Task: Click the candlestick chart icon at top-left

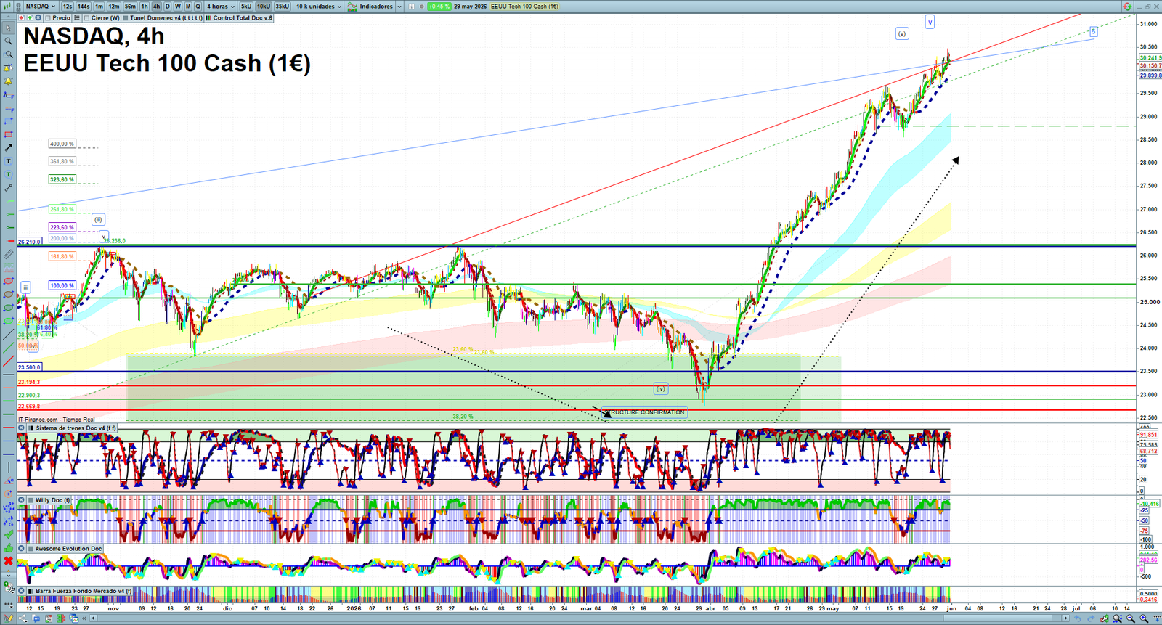Action: [7, 6]
